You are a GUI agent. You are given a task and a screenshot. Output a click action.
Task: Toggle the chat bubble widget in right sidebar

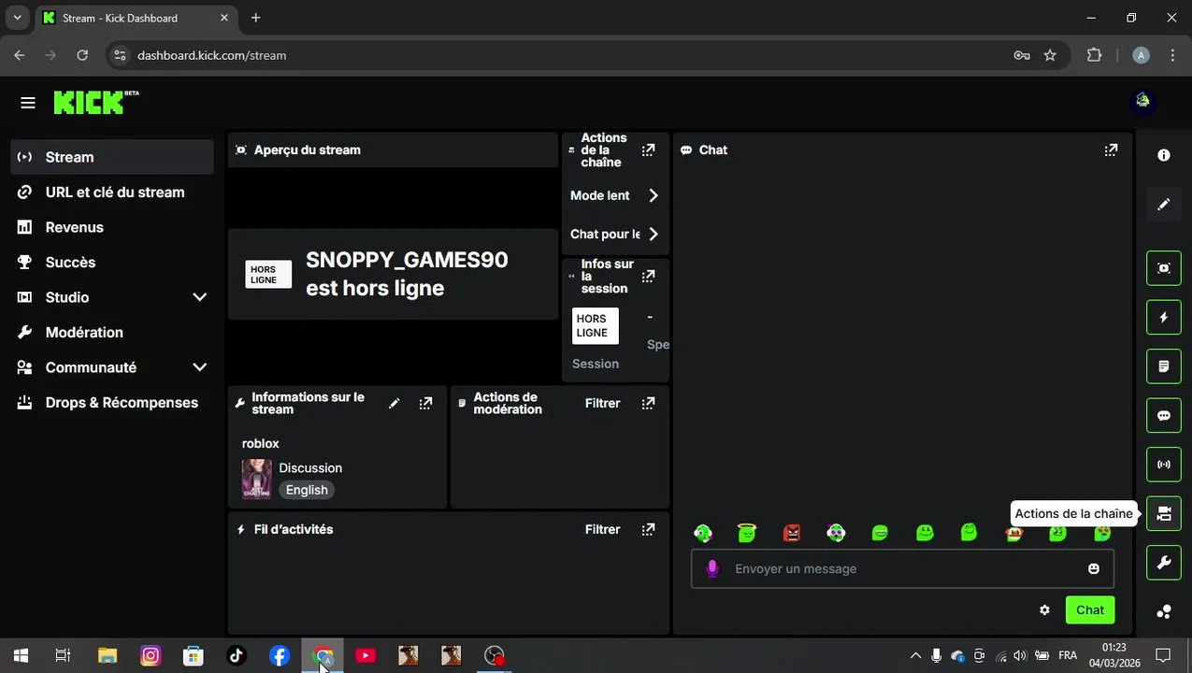(x=1164, y=415)
